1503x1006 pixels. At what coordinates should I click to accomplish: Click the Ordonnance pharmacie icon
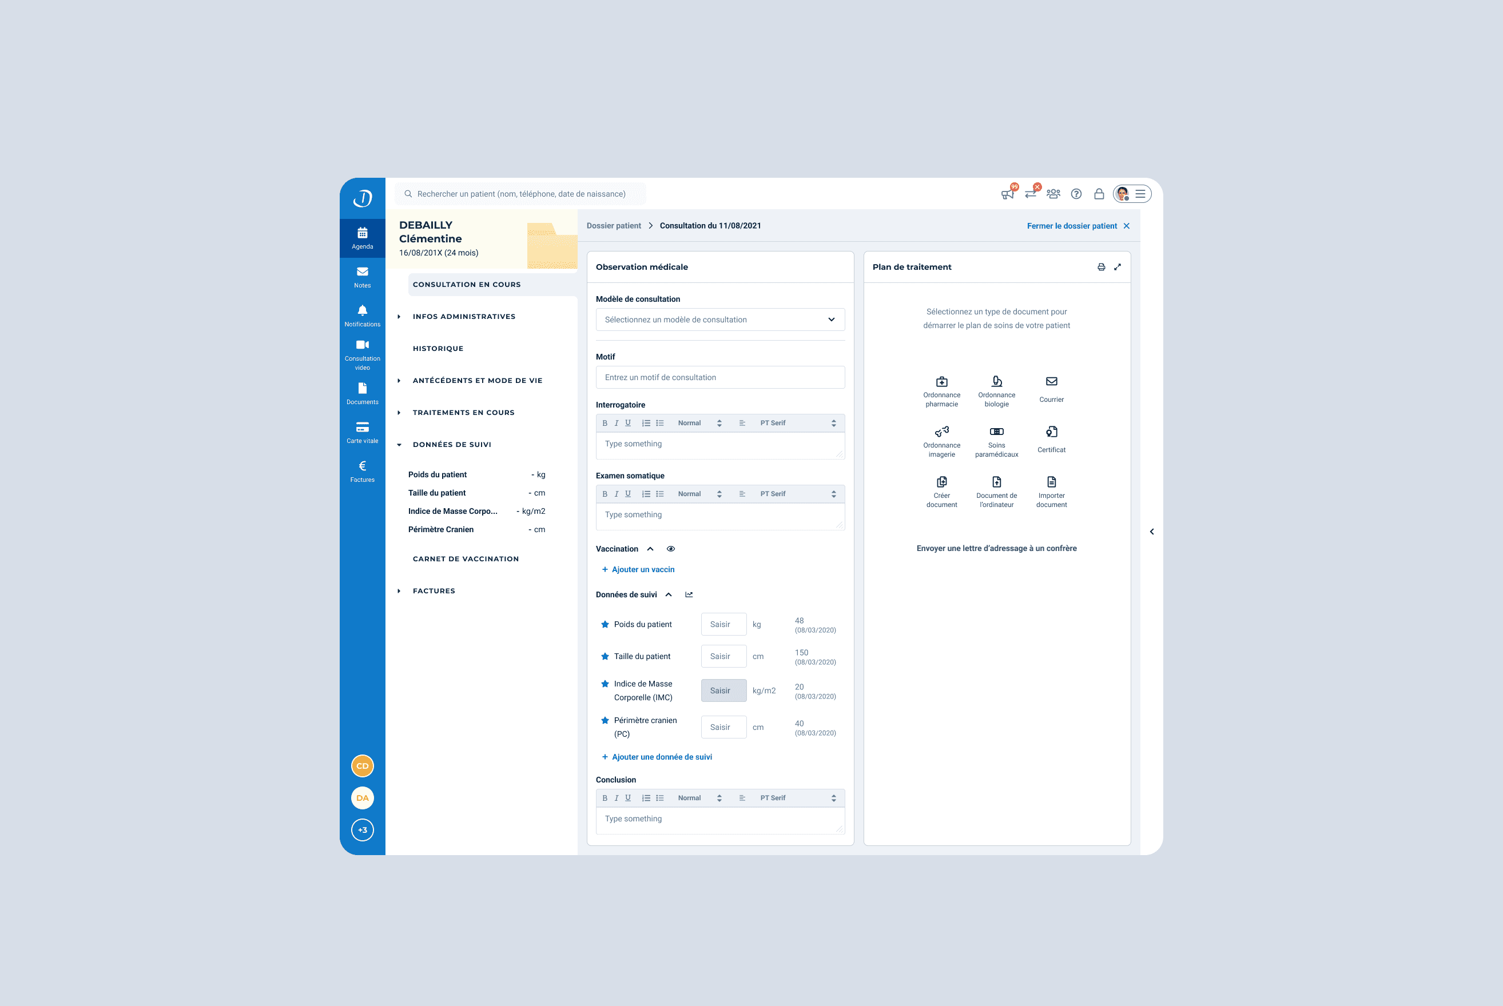pyautogui.click(x=941, y=382)
